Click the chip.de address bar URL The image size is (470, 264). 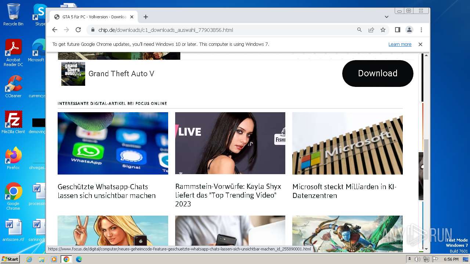click(x=166, y=30)
